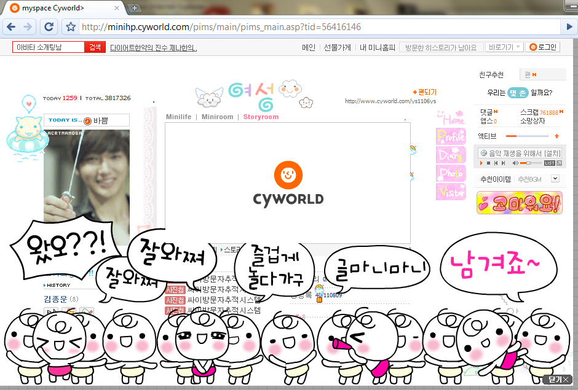Click the 음악 재생을 위해서 [설치] field

pos(520,153)
